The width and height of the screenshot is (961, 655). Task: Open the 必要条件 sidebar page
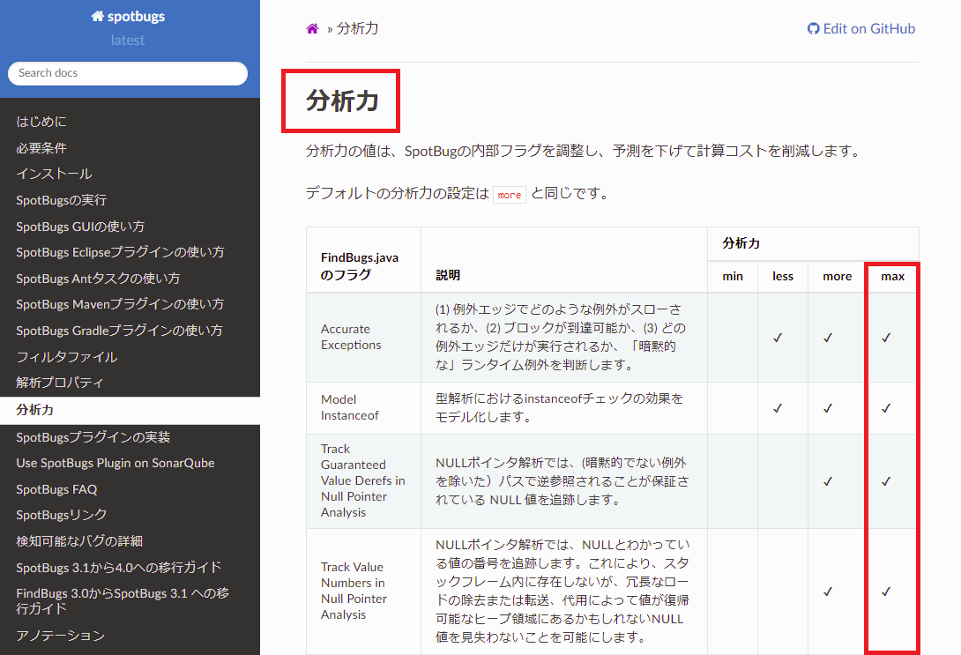point(41,148)
